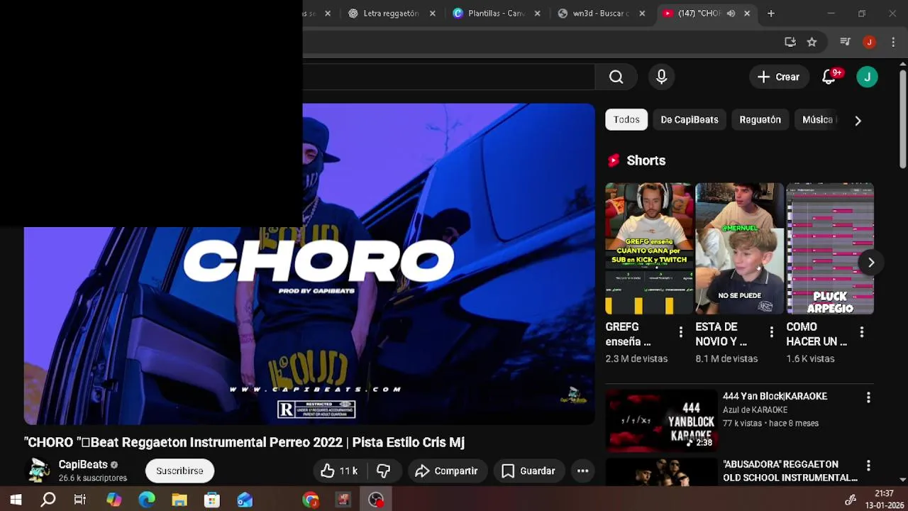Open OBS Studio recording icon in taskbar
The height and width of the screenshot is (511, 908).
(x=376, y=500)
